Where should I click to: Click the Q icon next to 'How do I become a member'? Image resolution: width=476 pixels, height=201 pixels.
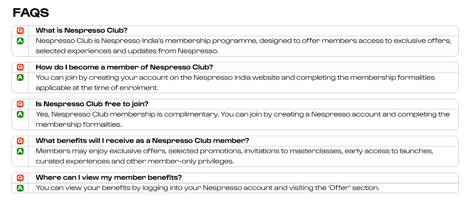(x=20, y=67)
